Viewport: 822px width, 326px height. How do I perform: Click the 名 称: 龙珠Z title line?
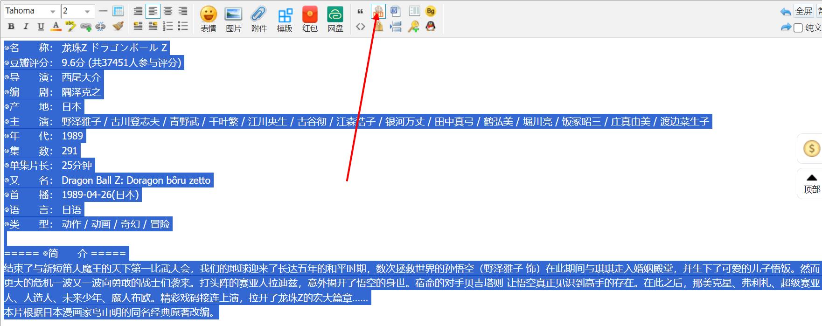coord(86,48)
